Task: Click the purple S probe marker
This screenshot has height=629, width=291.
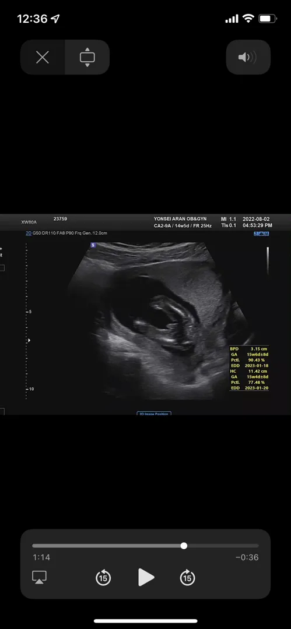Action: coord(93,245)
